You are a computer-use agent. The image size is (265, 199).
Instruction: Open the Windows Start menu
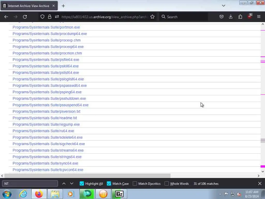point(7,194)
